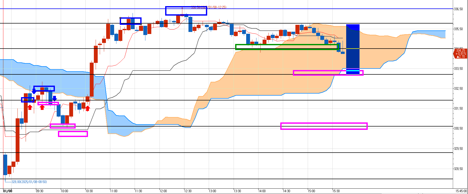Click the high marker label dated 01/08-12:25
Viewport: 468px width, 194px height.
[x=209, y=7]
